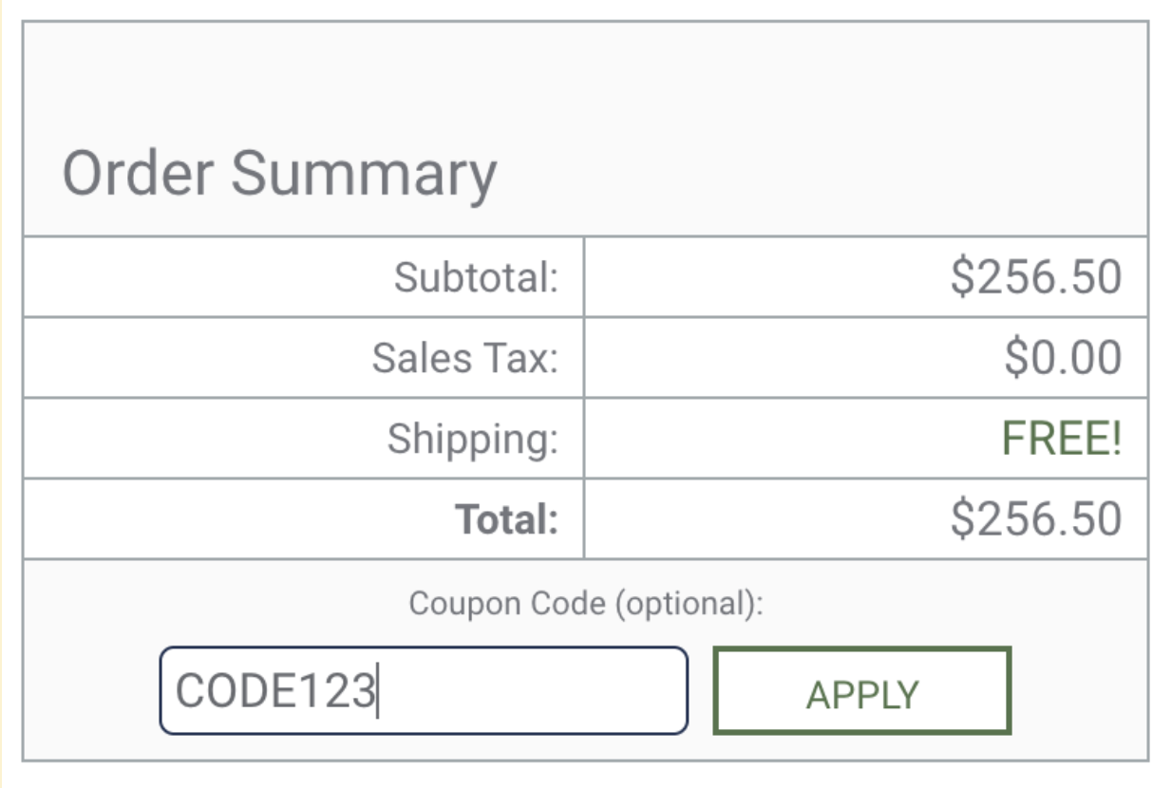Click the word "Summary" in the heading
1172x788 pixels.
(x=364, y=174)
